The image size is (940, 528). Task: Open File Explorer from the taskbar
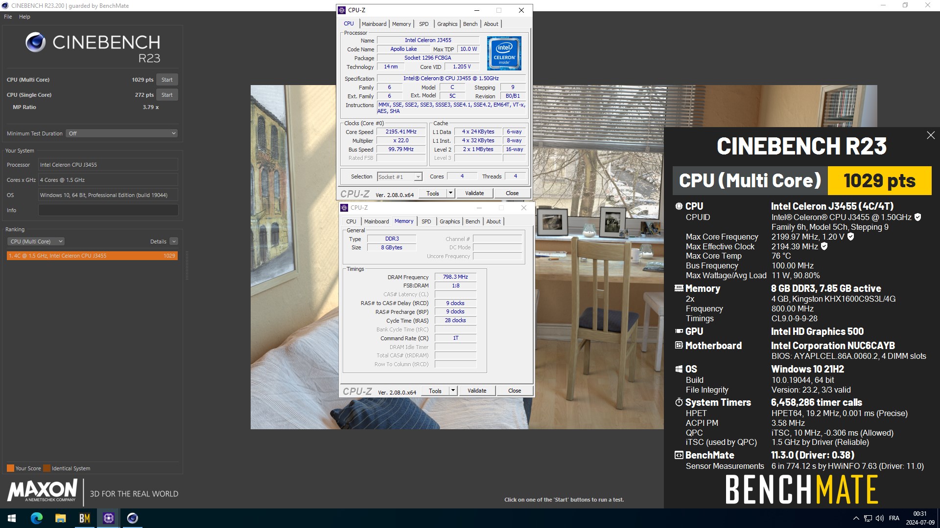coord(60,518)
